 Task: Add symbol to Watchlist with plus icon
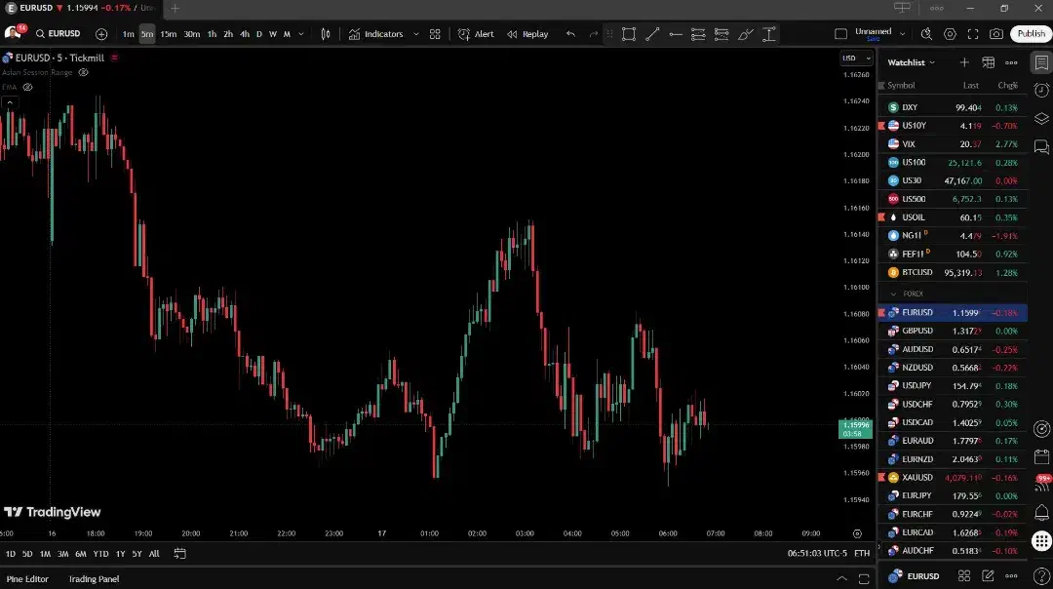(x=964, y=62)
